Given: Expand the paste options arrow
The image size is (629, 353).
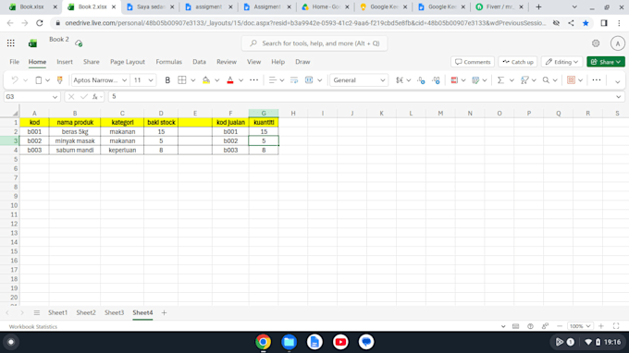Looking at the screenshot, I should (47, 80).
